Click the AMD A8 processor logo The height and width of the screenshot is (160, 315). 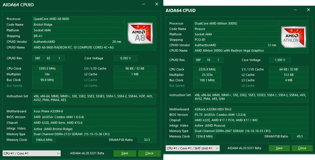(138, 33)
